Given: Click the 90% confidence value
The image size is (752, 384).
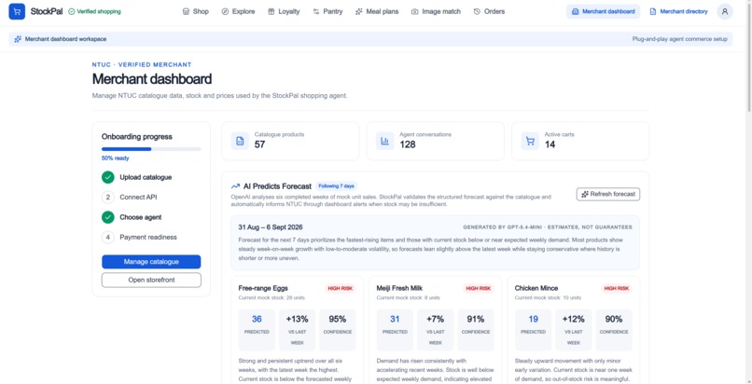Looking at the screenshot, I should (x=613, y=320).
